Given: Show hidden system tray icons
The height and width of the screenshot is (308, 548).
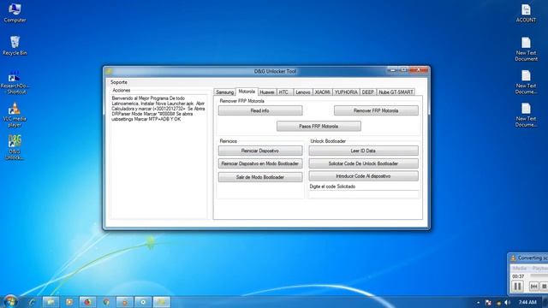Looking at the screenshot, I should (478, 302).
